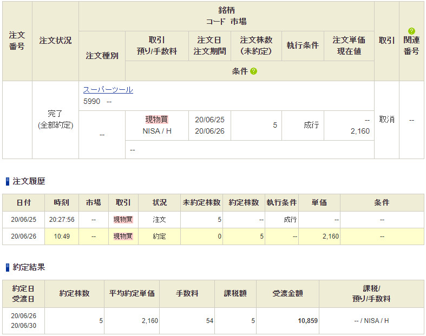
Task: Select settlement amount 10,859
Action: click(x=307, y=321)
